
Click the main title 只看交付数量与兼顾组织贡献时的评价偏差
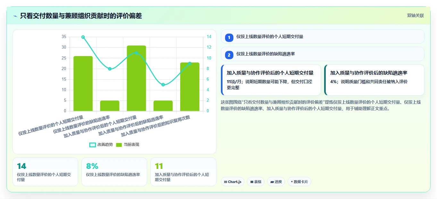81,16
